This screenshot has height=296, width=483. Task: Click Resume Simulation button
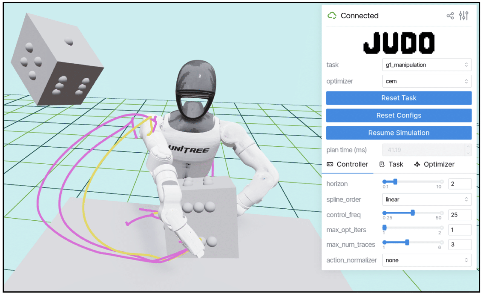click(399, 133)
